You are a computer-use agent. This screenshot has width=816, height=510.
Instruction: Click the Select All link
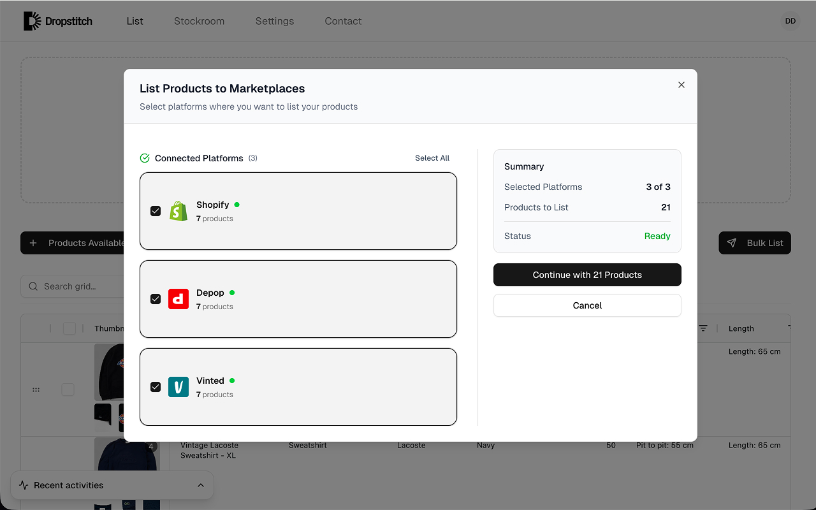[x=432, y=158]
